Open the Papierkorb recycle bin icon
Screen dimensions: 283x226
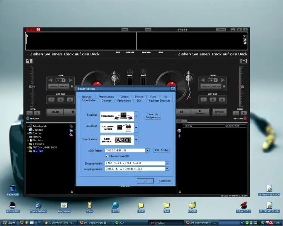click(x=12, y=188)
